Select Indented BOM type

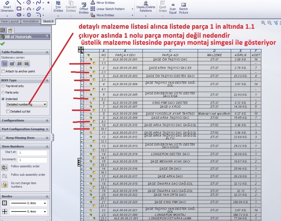[x=3, y=99]
